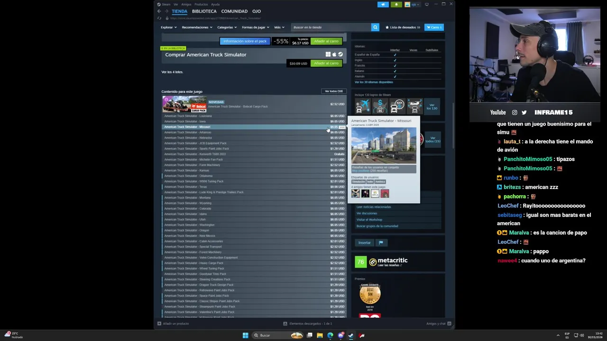607x341 pixels.
Task: Reload the page with the refresh icon
Action: coord(160,18)
